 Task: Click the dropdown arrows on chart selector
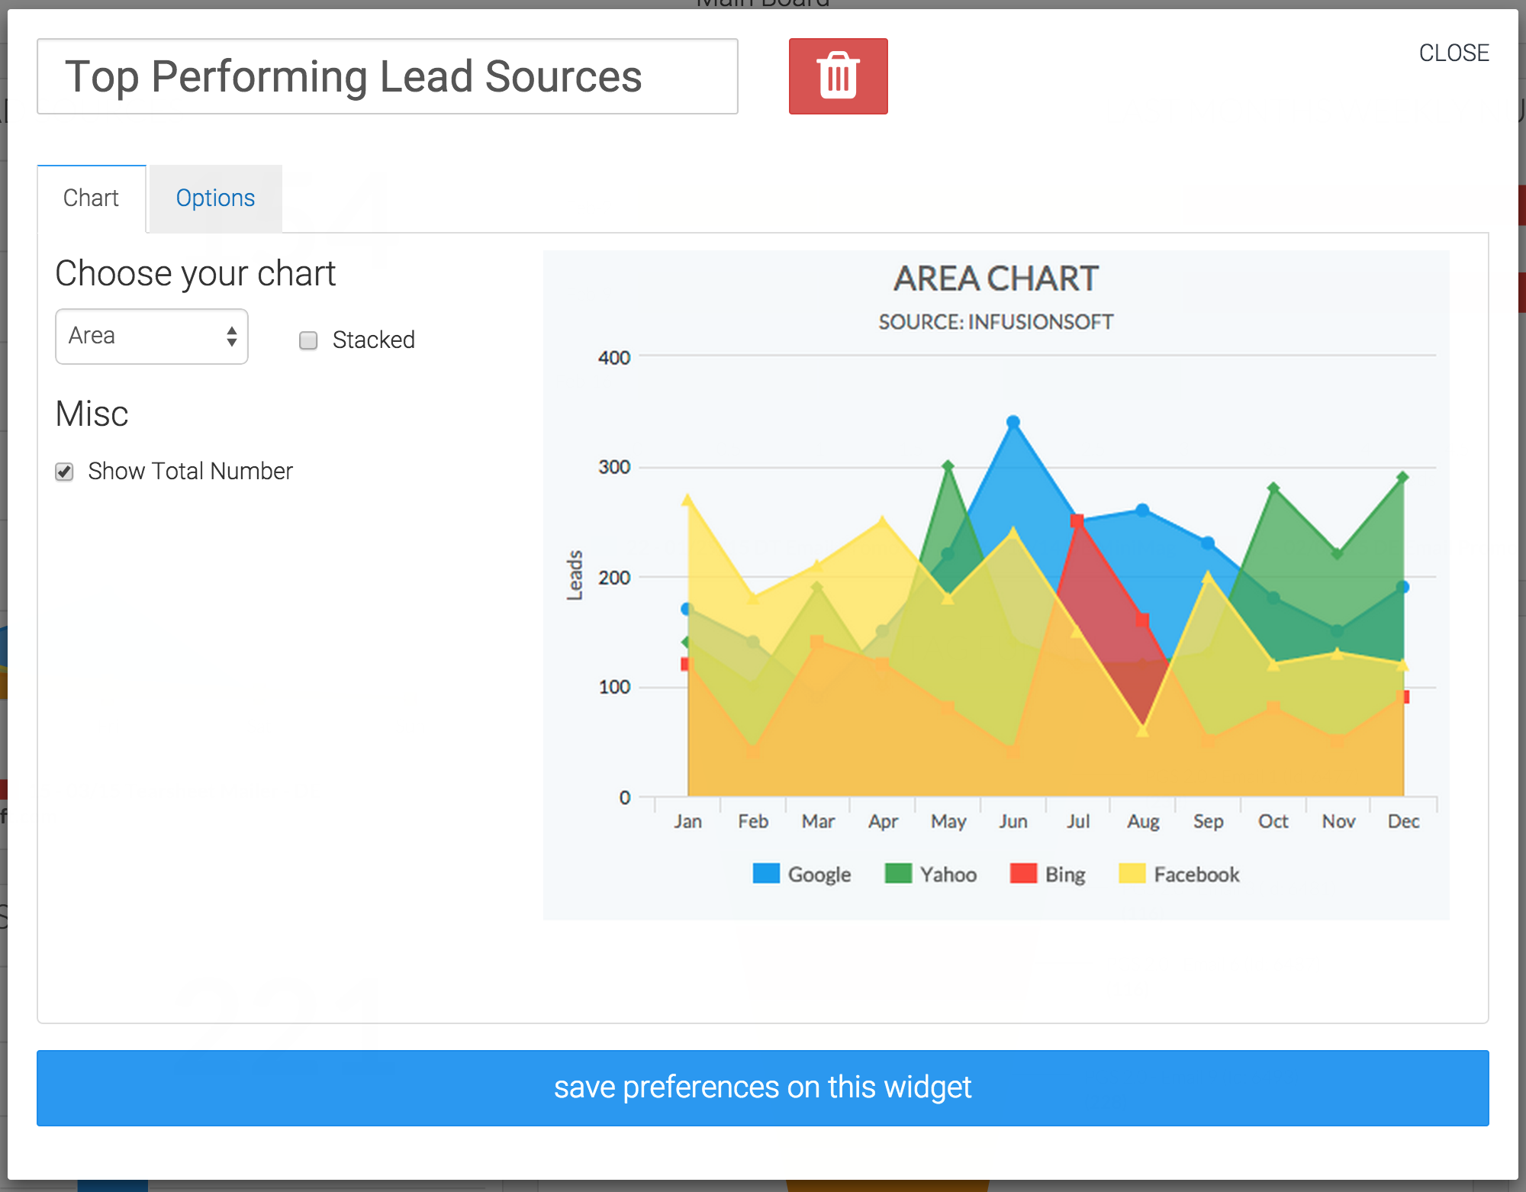click(232, 337)
